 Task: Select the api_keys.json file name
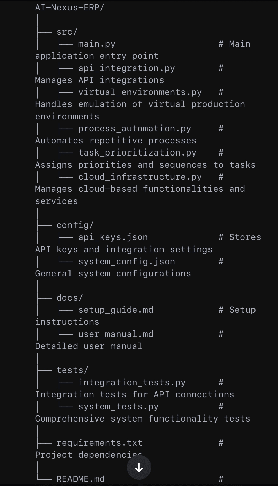[113, 237]
